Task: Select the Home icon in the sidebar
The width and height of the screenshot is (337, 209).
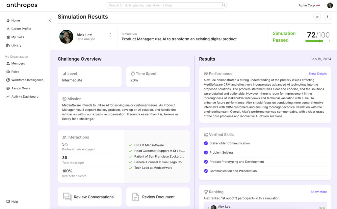Action: pos(8,20)
